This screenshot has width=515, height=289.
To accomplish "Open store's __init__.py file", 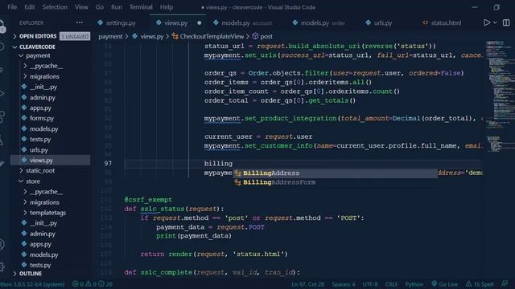I will [x=43, y=223].
